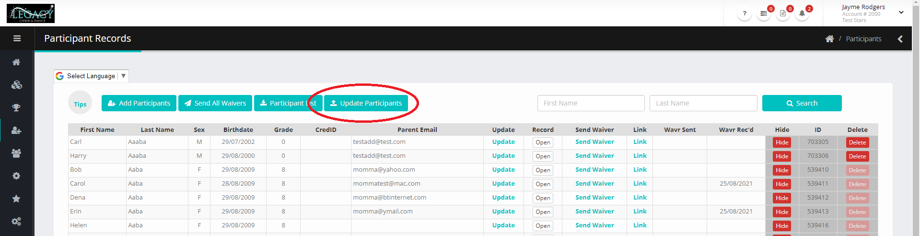Hide the Carol Aaba record
Image resolution: width=920 pixels, height=236 pixels.
(x=782, y=184)
